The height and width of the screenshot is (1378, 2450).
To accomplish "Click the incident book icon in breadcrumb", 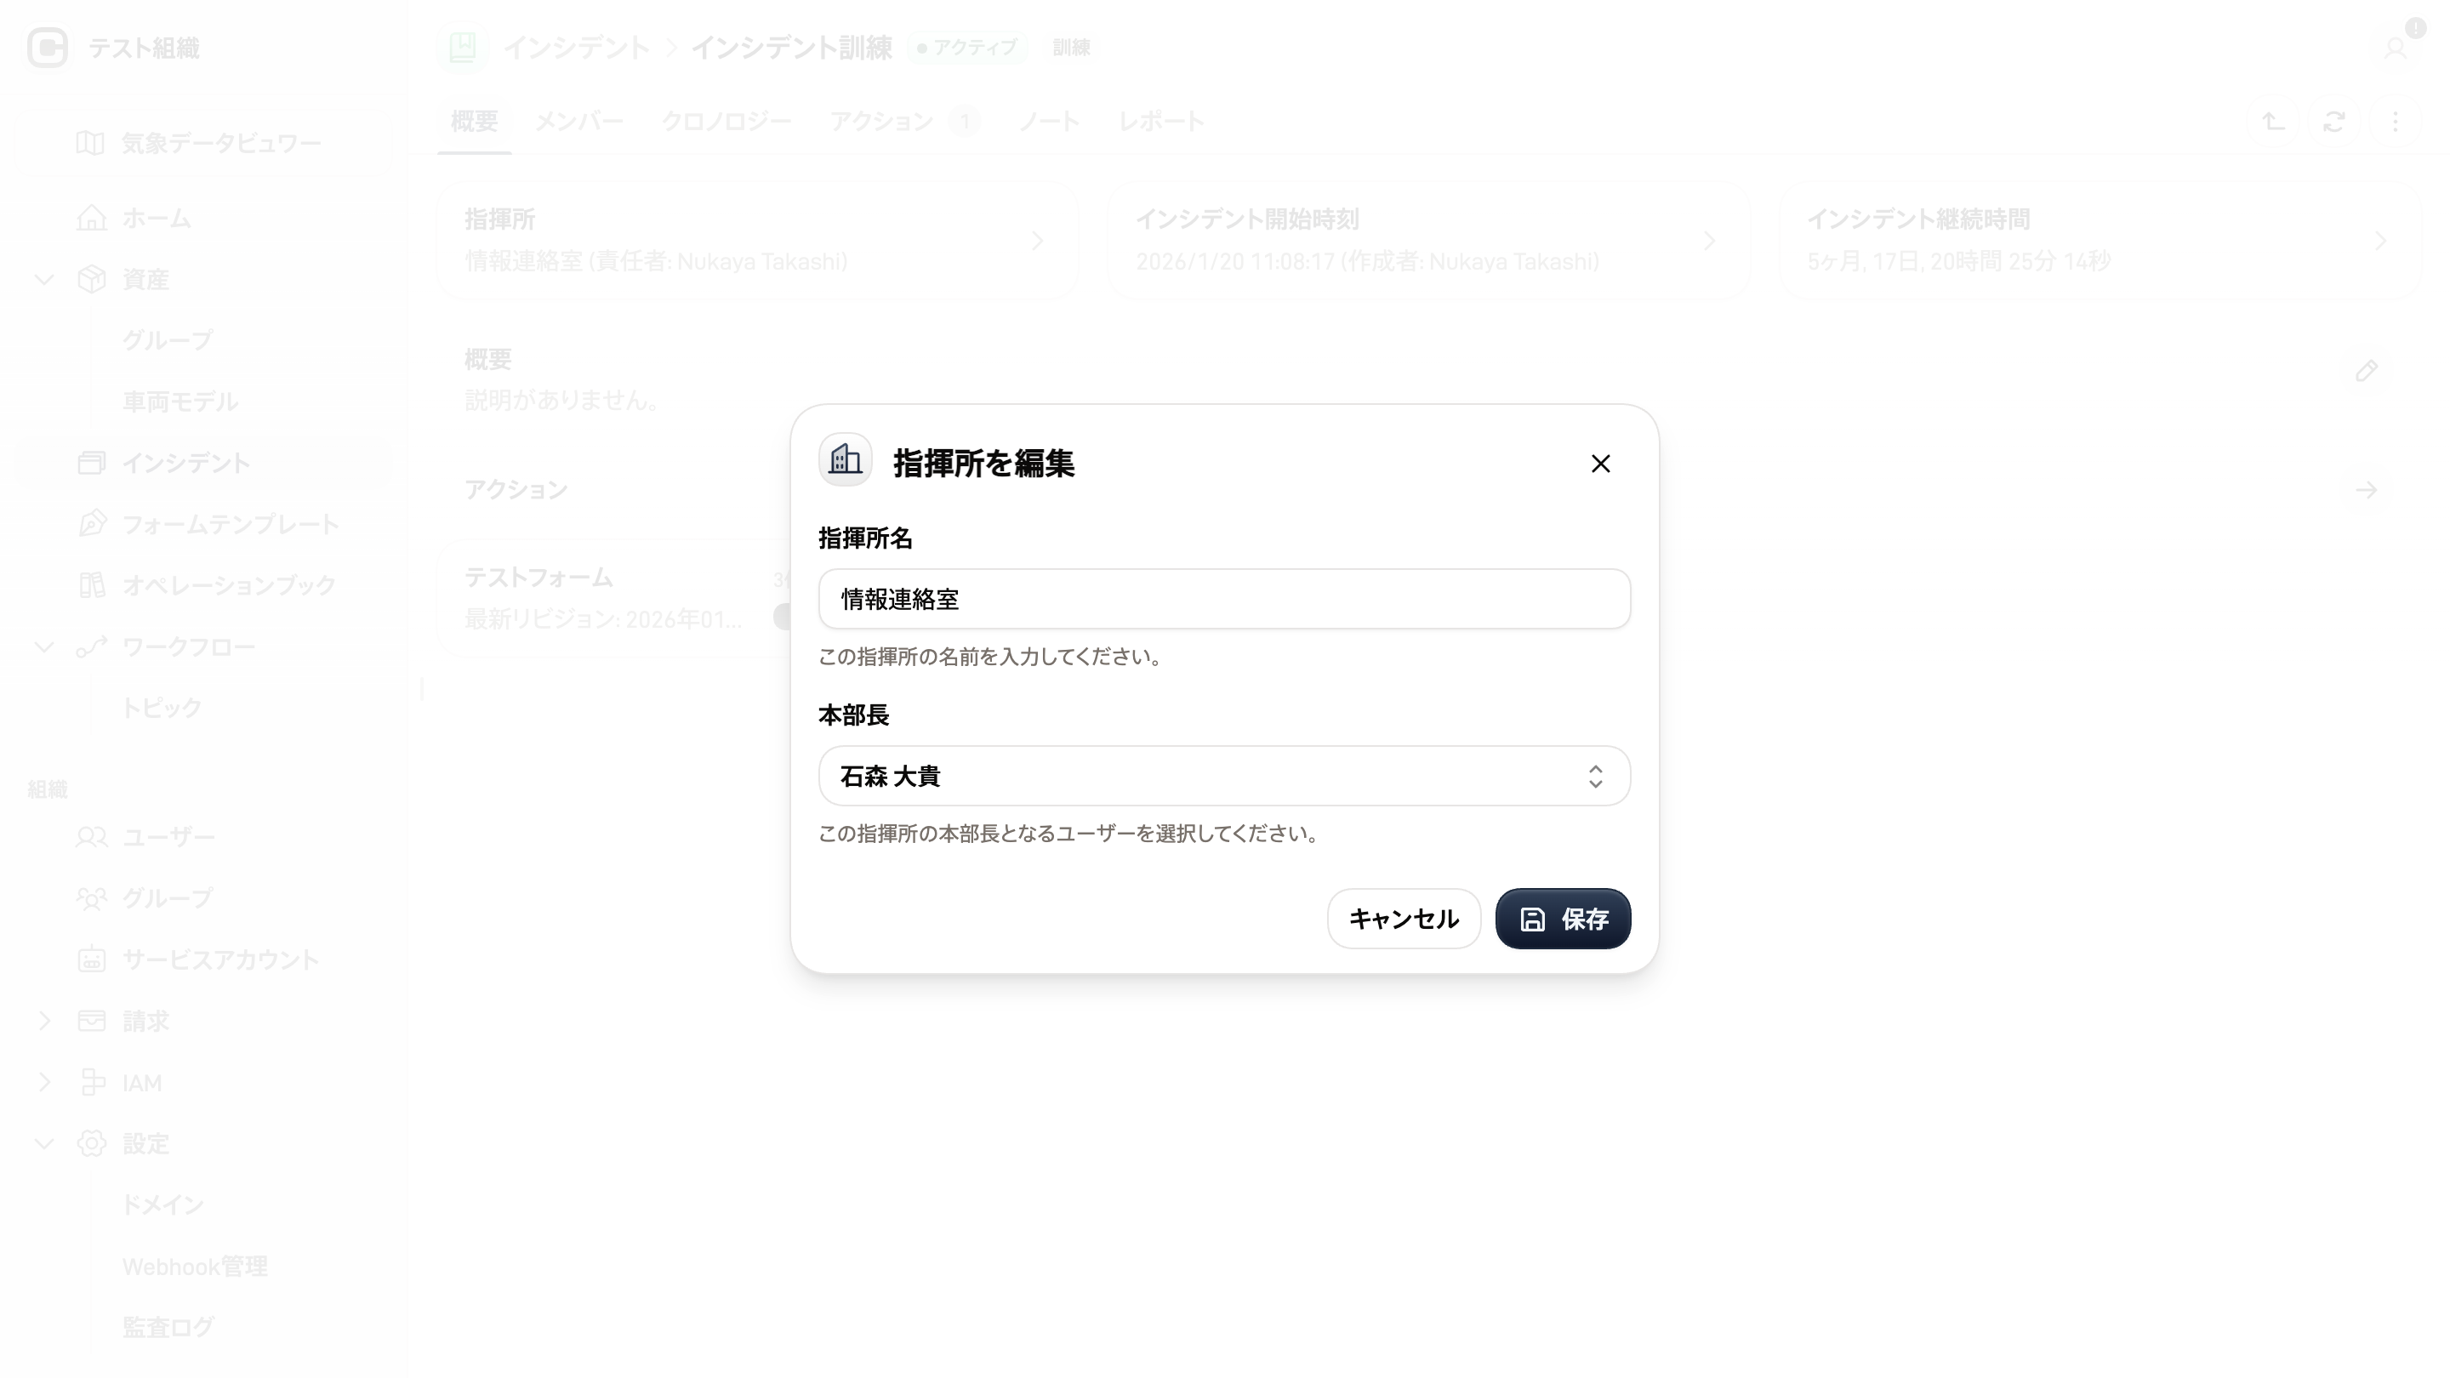I will (462, 48).
